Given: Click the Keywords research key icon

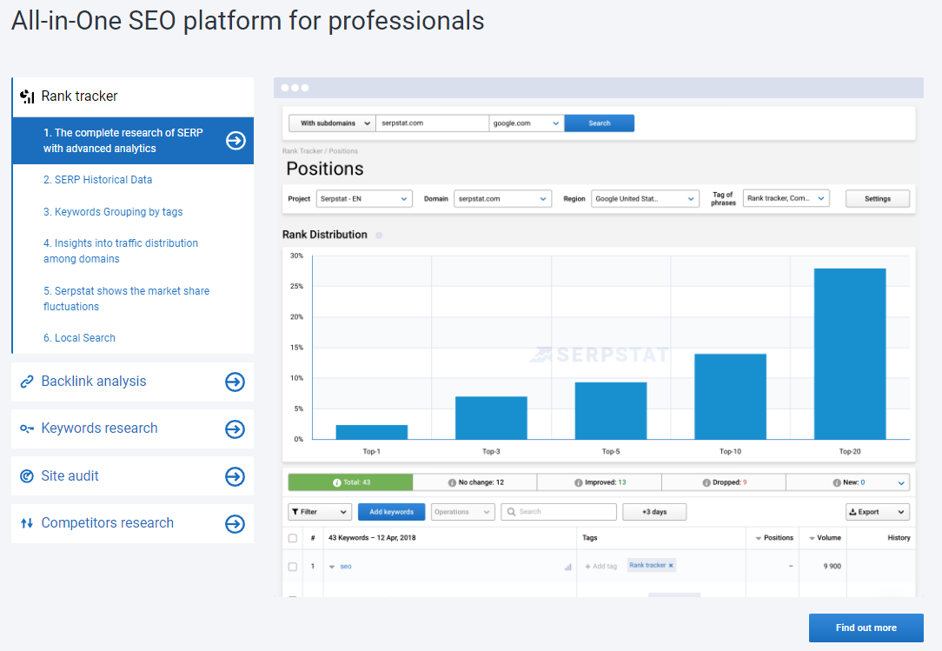Looking at the screenshot, I should tap(26, 428).
